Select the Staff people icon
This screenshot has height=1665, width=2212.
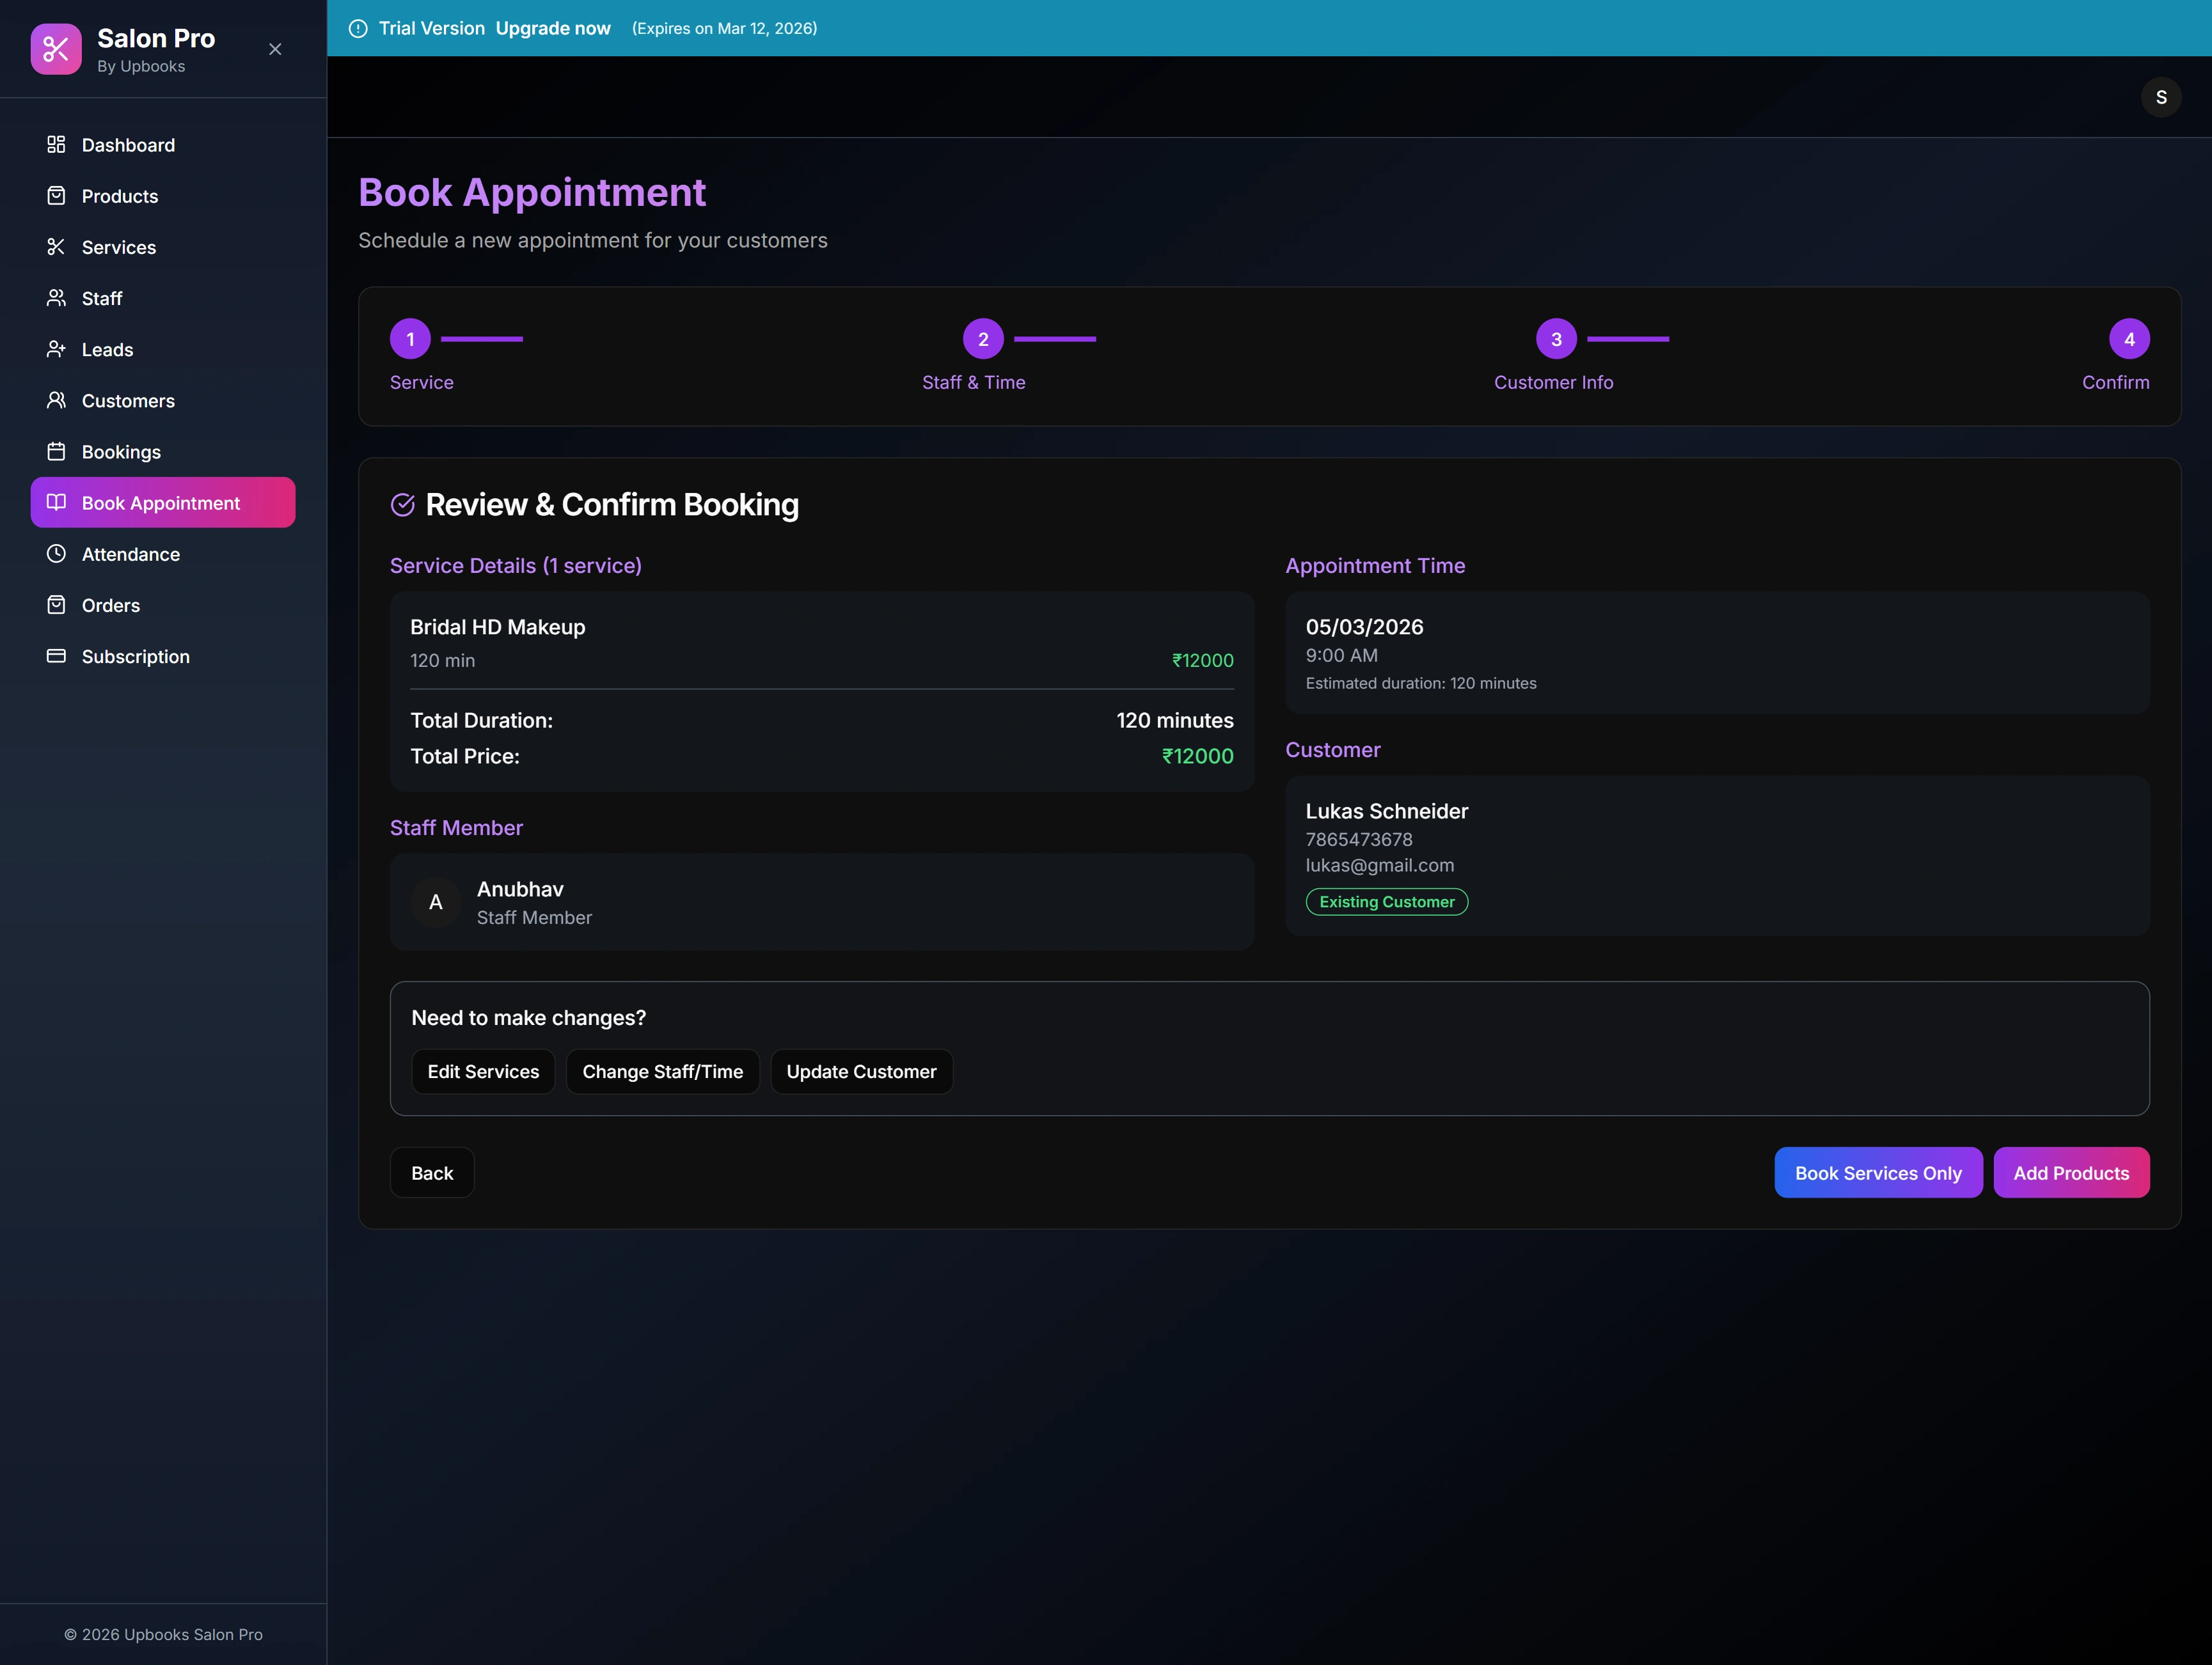pyautogui.click(x=57, y=298)
